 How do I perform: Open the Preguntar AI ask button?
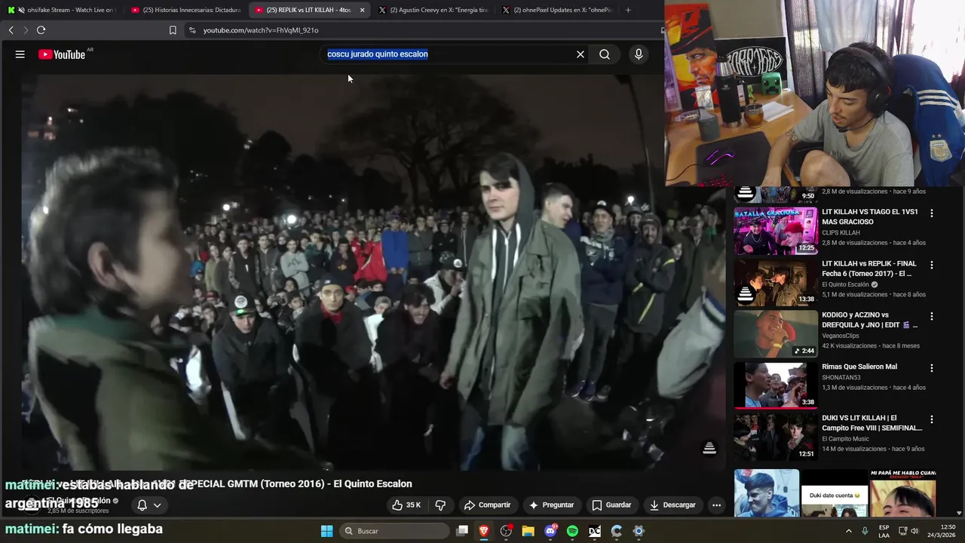click(x=552, y=505)
